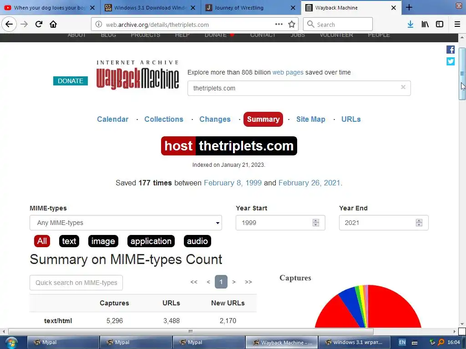Select the All MIME filter
Screen dimensions: 466x349
(42, 241)
